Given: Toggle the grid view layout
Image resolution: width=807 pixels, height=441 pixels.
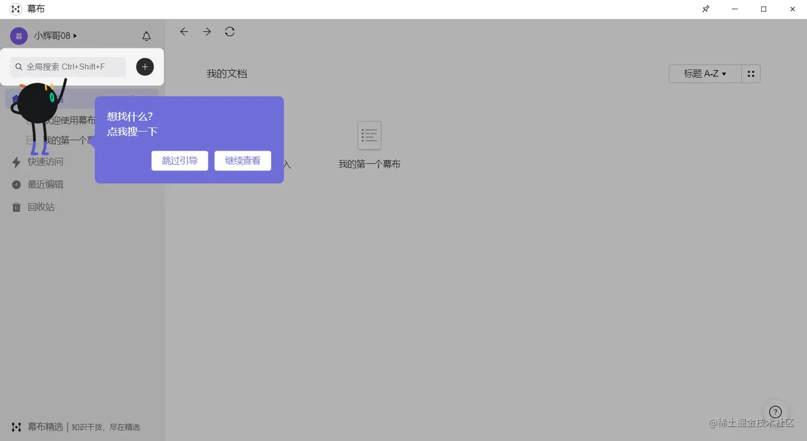Looking at the screenshot, I should [x=750, y=74].
